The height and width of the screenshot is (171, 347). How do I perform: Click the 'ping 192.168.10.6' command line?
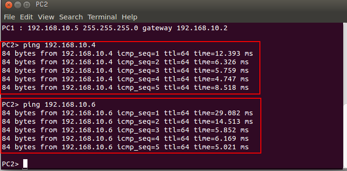[x=49, y=104]
